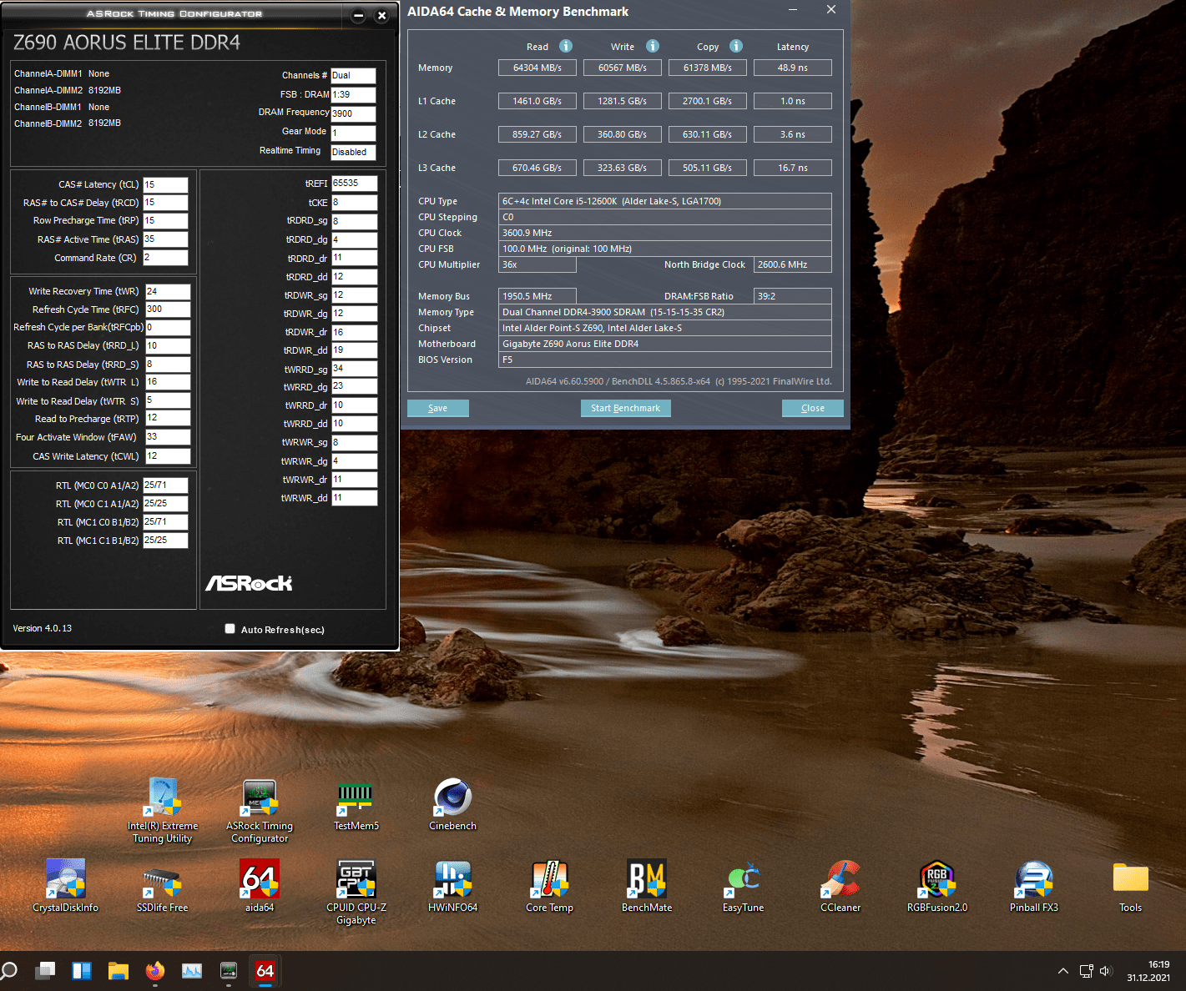Show hidden system tray icons

coord(1063,971)
